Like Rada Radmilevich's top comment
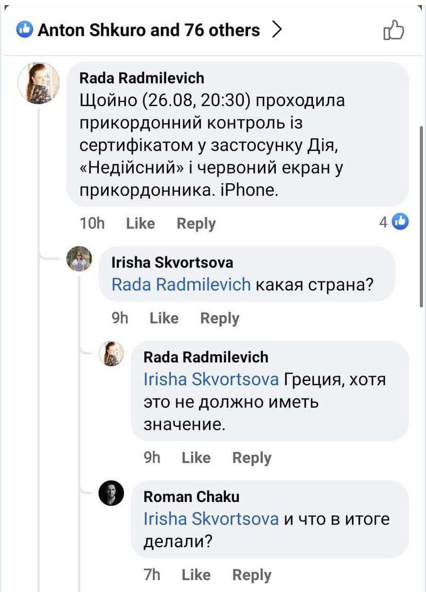This screenshot has width=426, height=592. [x=140, y=223]
